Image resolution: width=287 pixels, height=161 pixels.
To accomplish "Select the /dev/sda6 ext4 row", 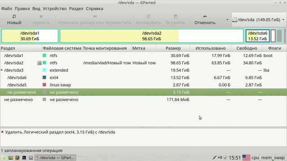I will point(143,77).
